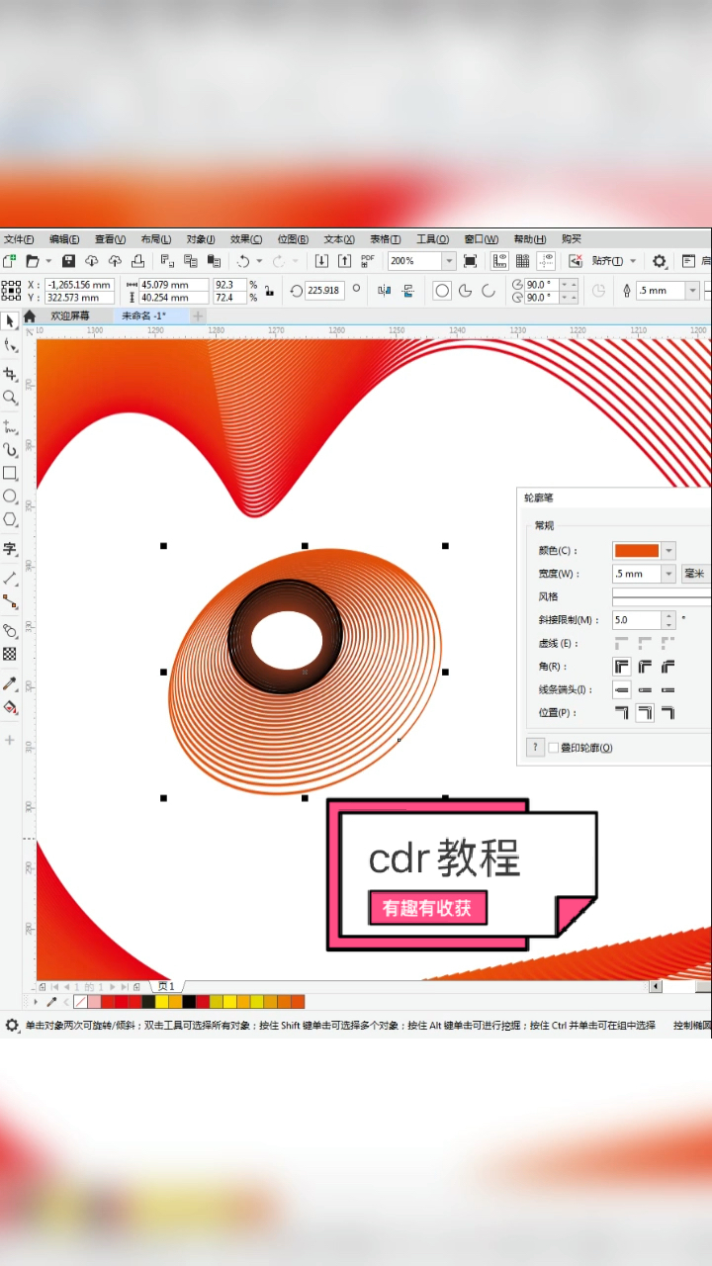Select the Freehand drawing tool
This screenshot has height=1266, width=712.
[x=10, y=426]
